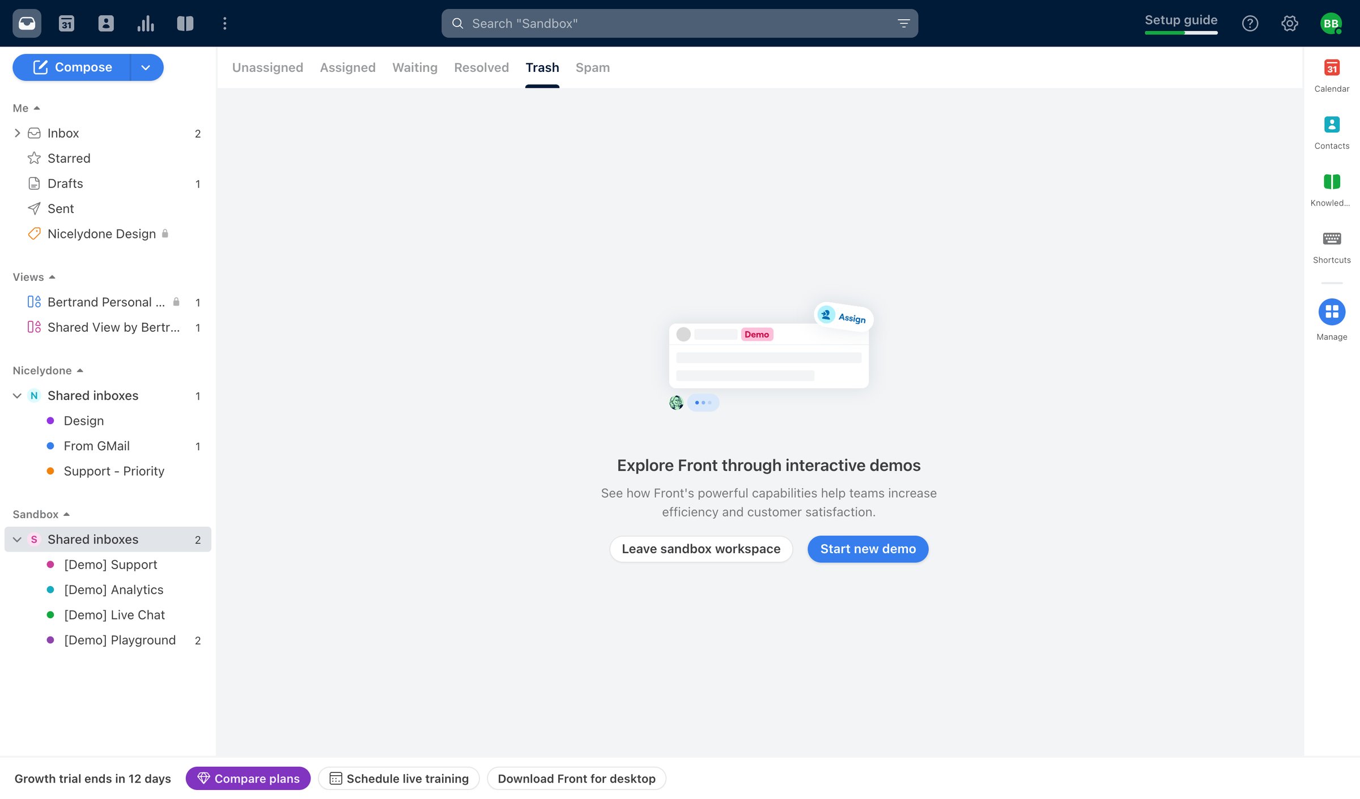This screenshot has height=799, width=1360.
Task: Switch to the Spam tab
Action: [593, 67]
